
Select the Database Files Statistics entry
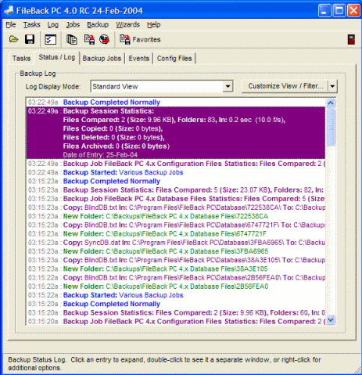coord(176,199)
